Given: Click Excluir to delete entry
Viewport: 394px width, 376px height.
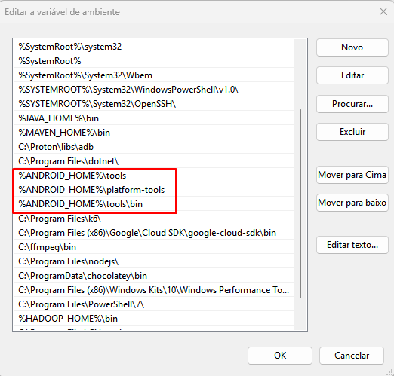Looking at the screenshot, I should 352,132.
